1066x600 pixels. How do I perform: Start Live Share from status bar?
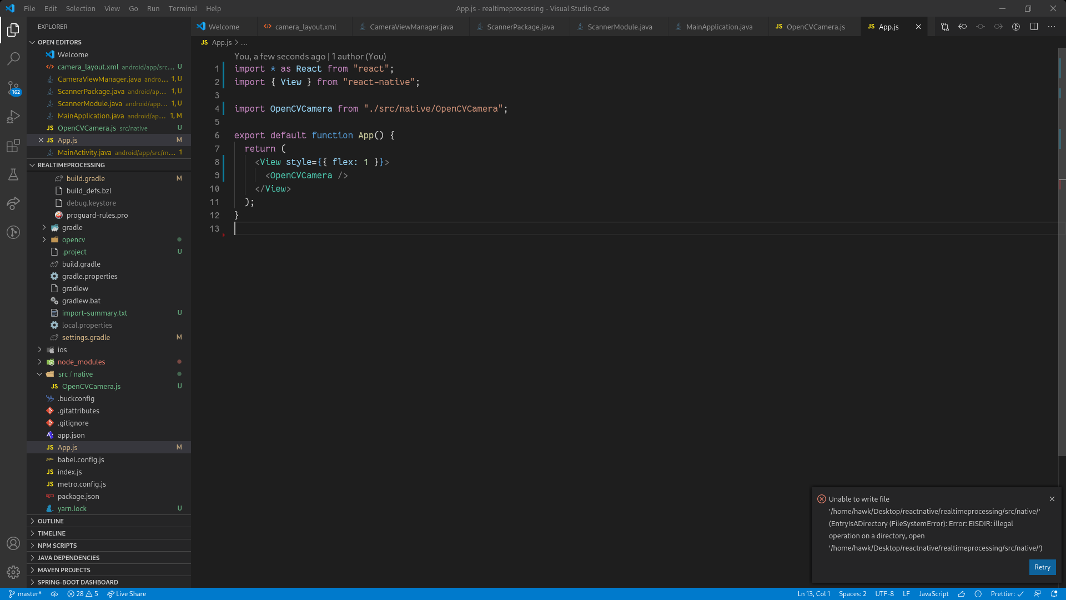point(127,594)
